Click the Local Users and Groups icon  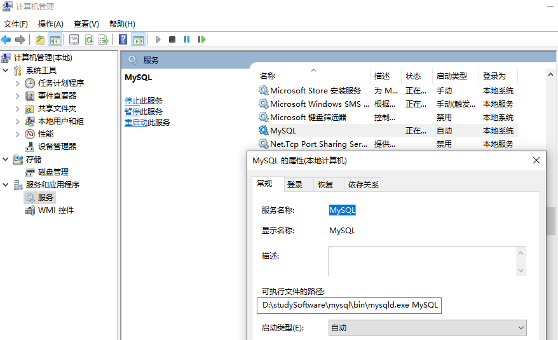[30, 121]
